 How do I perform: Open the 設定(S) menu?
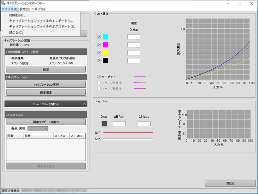[x=24, y=9]
